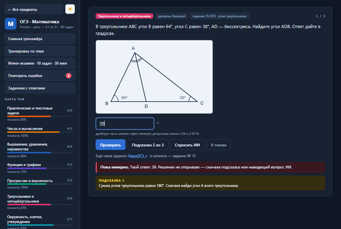Screen dimensions: 341x229
Task: Open the РешуОГЭ external link
Action: [138, 156]
